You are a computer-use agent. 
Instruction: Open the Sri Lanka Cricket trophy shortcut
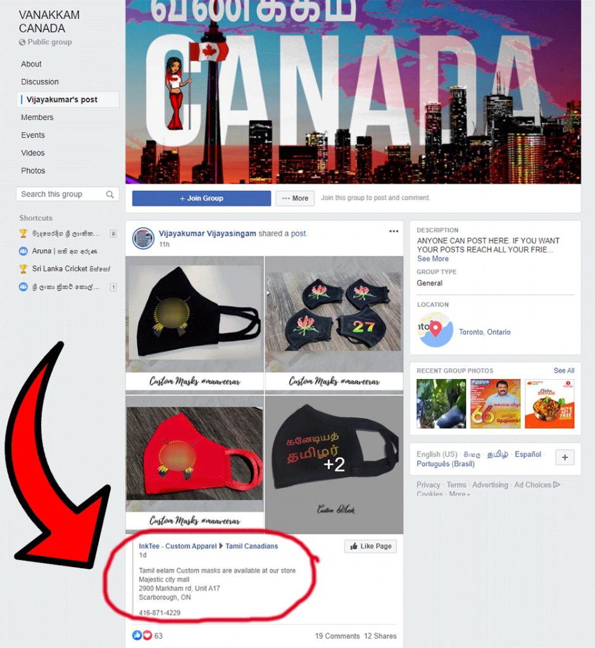(x=23, y=268)
